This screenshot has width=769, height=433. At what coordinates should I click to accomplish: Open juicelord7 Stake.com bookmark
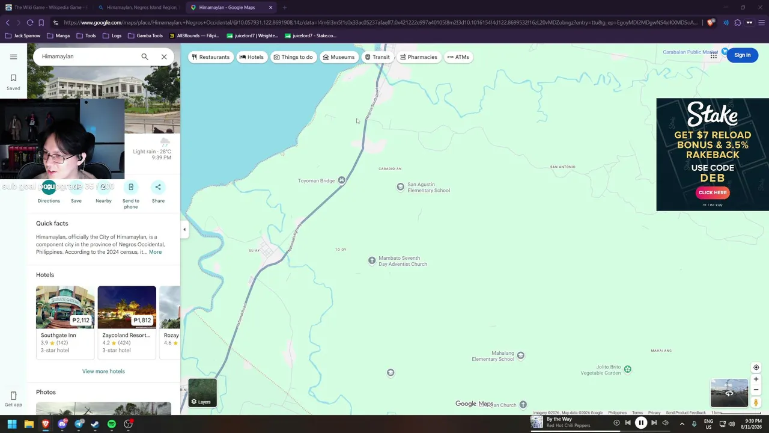pos(311,35)
